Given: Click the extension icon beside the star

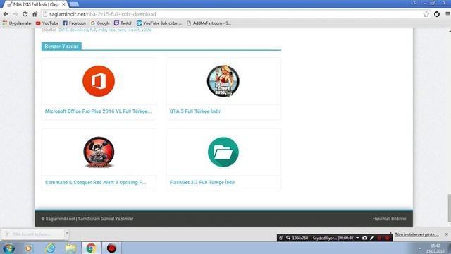Looking at the screenshot, I should (x=437, y=14).
